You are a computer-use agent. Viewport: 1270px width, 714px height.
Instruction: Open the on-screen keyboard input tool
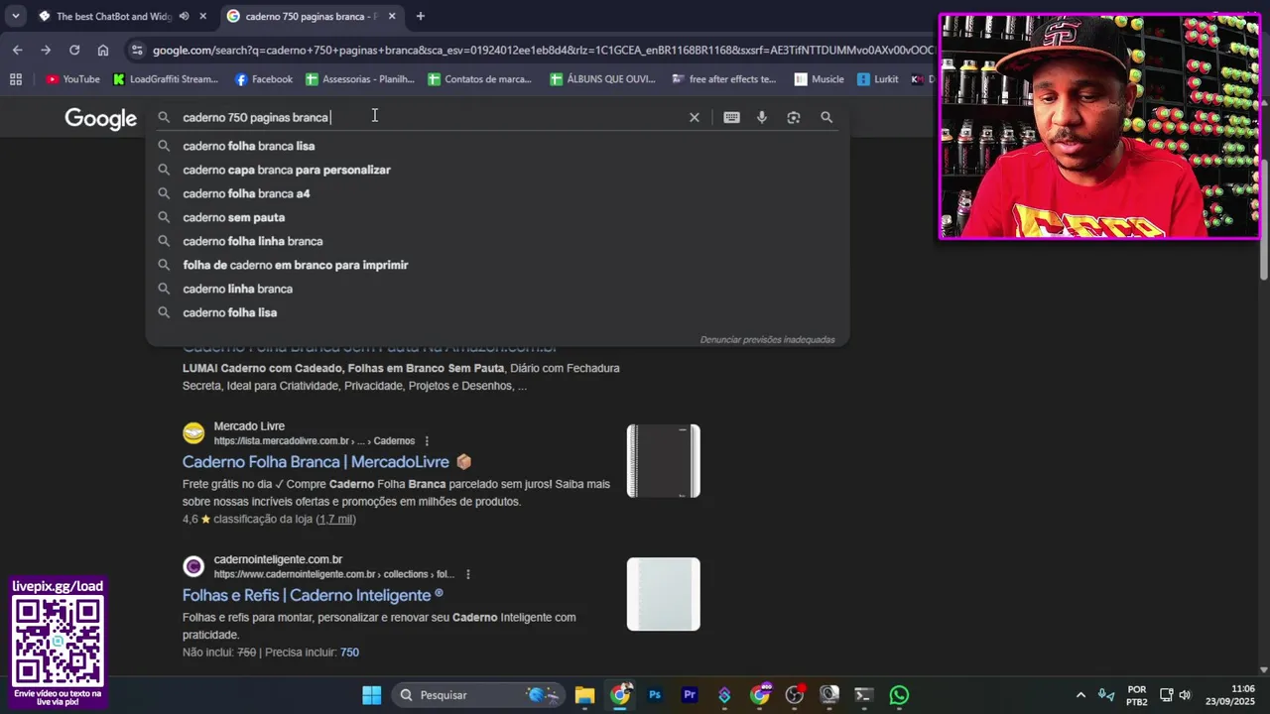tap(731, 117)
